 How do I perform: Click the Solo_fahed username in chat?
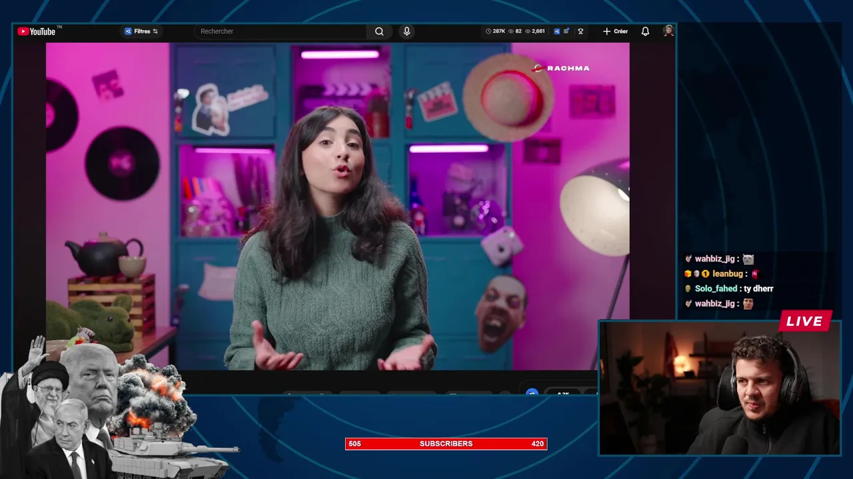pos(716,289)
